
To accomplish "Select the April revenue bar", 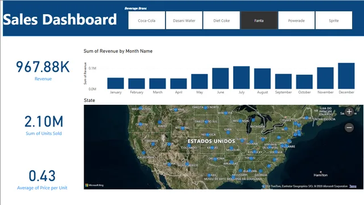I will click(179, 84).
